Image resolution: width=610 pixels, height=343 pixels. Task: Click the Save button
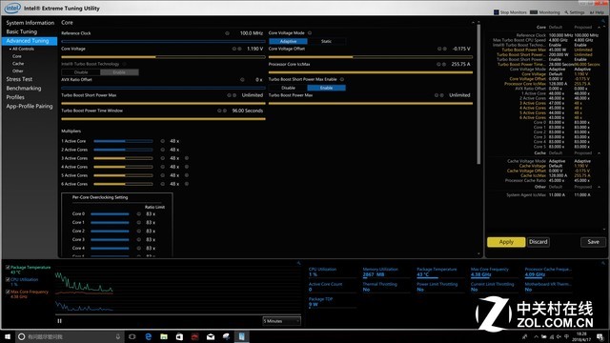pos(593,242)
